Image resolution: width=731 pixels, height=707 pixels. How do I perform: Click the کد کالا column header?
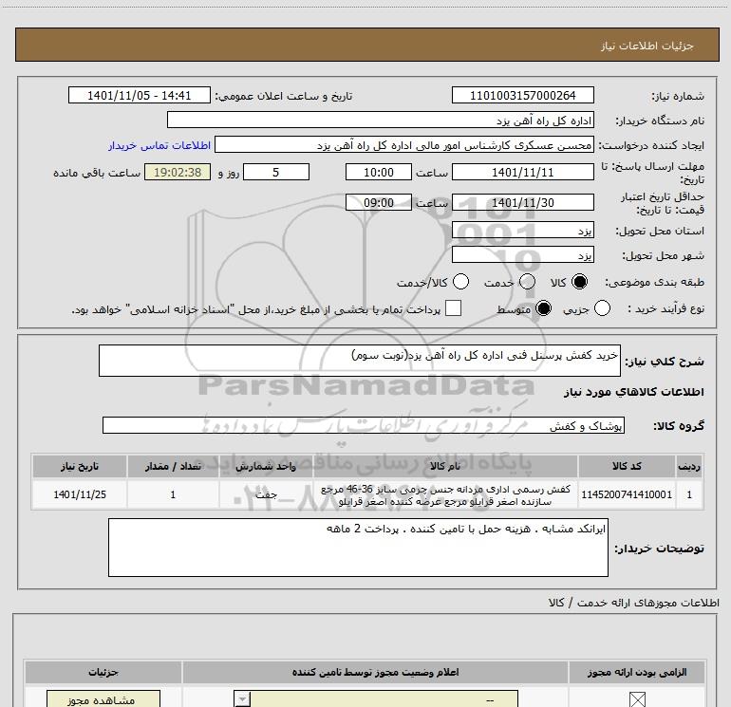627,466
